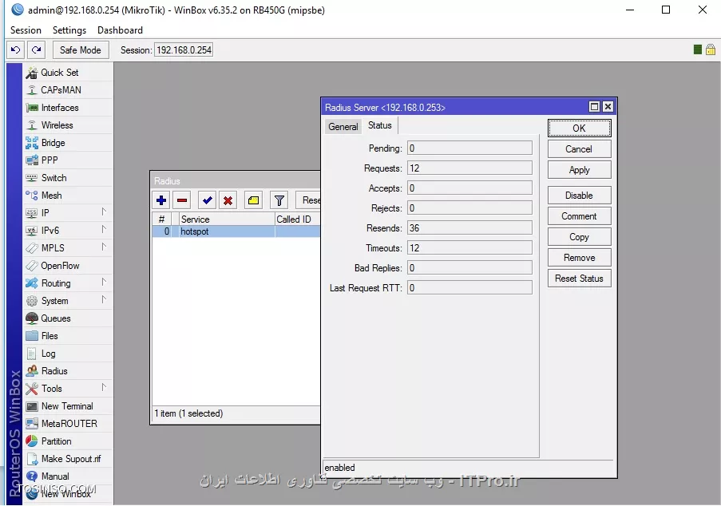
Task: Click the Remove button
Action: pyautogui.click(x=580, y=257)
